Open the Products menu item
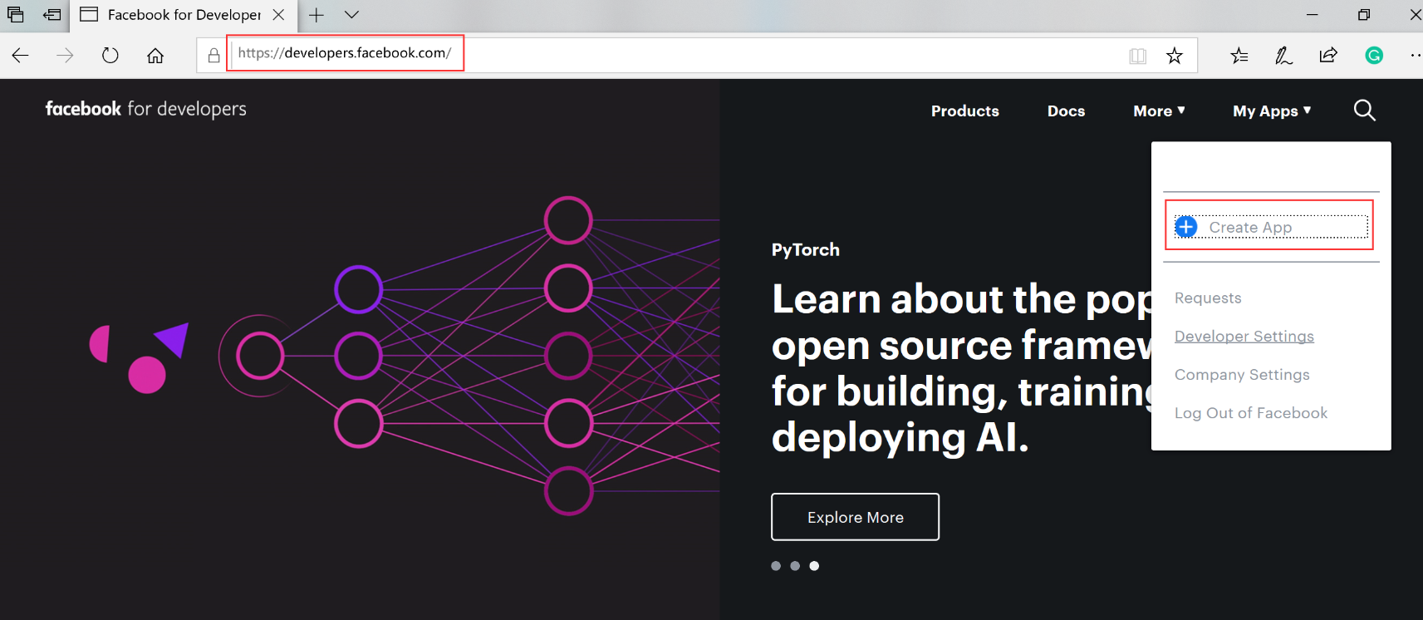 click(x=964, y=111)
